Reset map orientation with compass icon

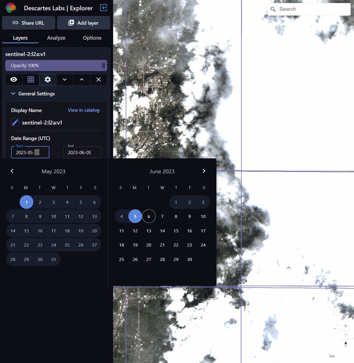pos(345,344)
